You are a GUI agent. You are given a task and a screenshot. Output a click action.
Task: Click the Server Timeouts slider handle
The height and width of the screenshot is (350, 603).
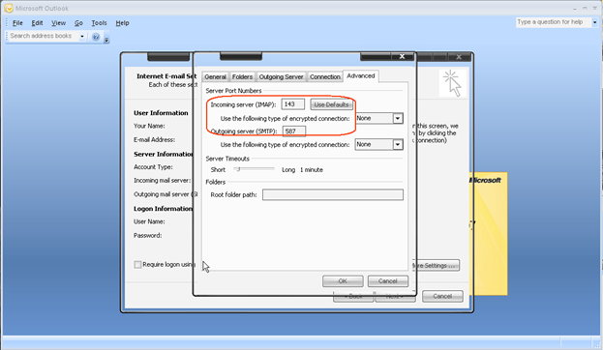(238, 169)
